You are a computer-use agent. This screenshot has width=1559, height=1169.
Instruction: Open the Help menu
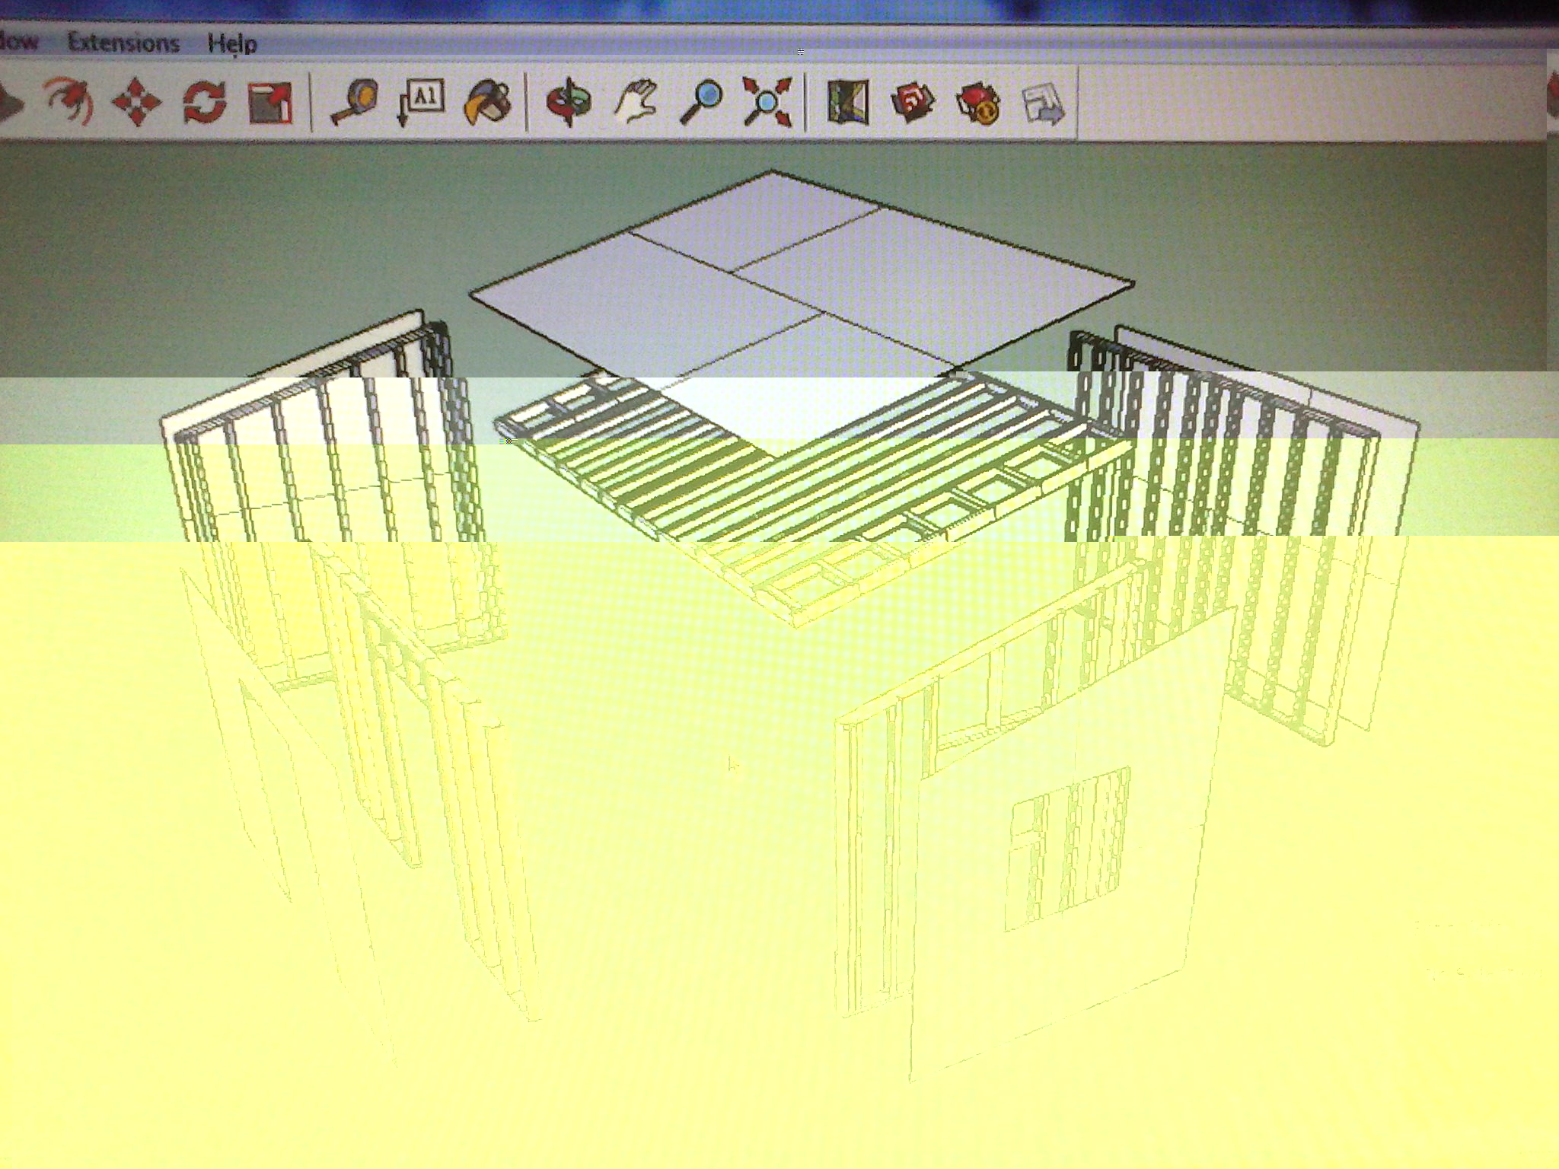pyautogui.click(x=232, y=43)
